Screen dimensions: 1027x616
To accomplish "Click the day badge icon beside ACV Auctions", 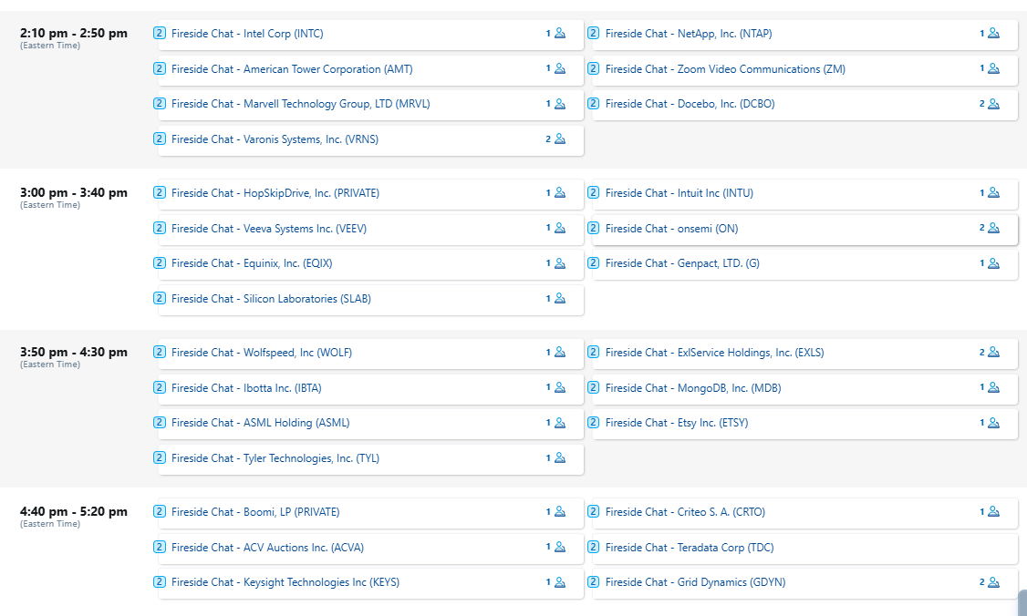I will (160, 547).
